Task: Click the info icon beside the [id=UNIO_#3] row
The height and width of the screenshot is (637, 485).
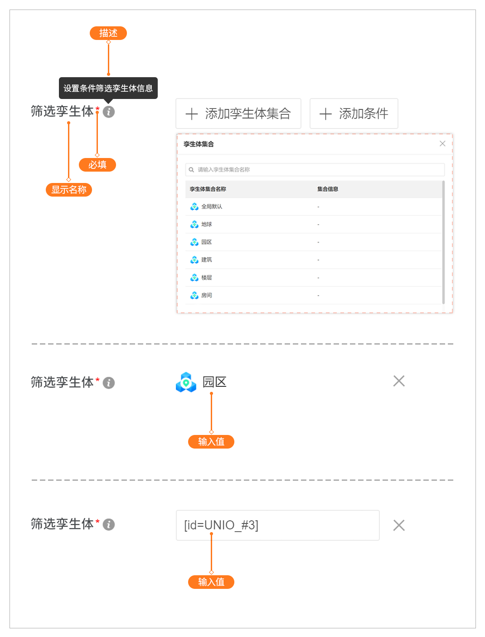Action: pyautogui.click(x=109, y=524)
